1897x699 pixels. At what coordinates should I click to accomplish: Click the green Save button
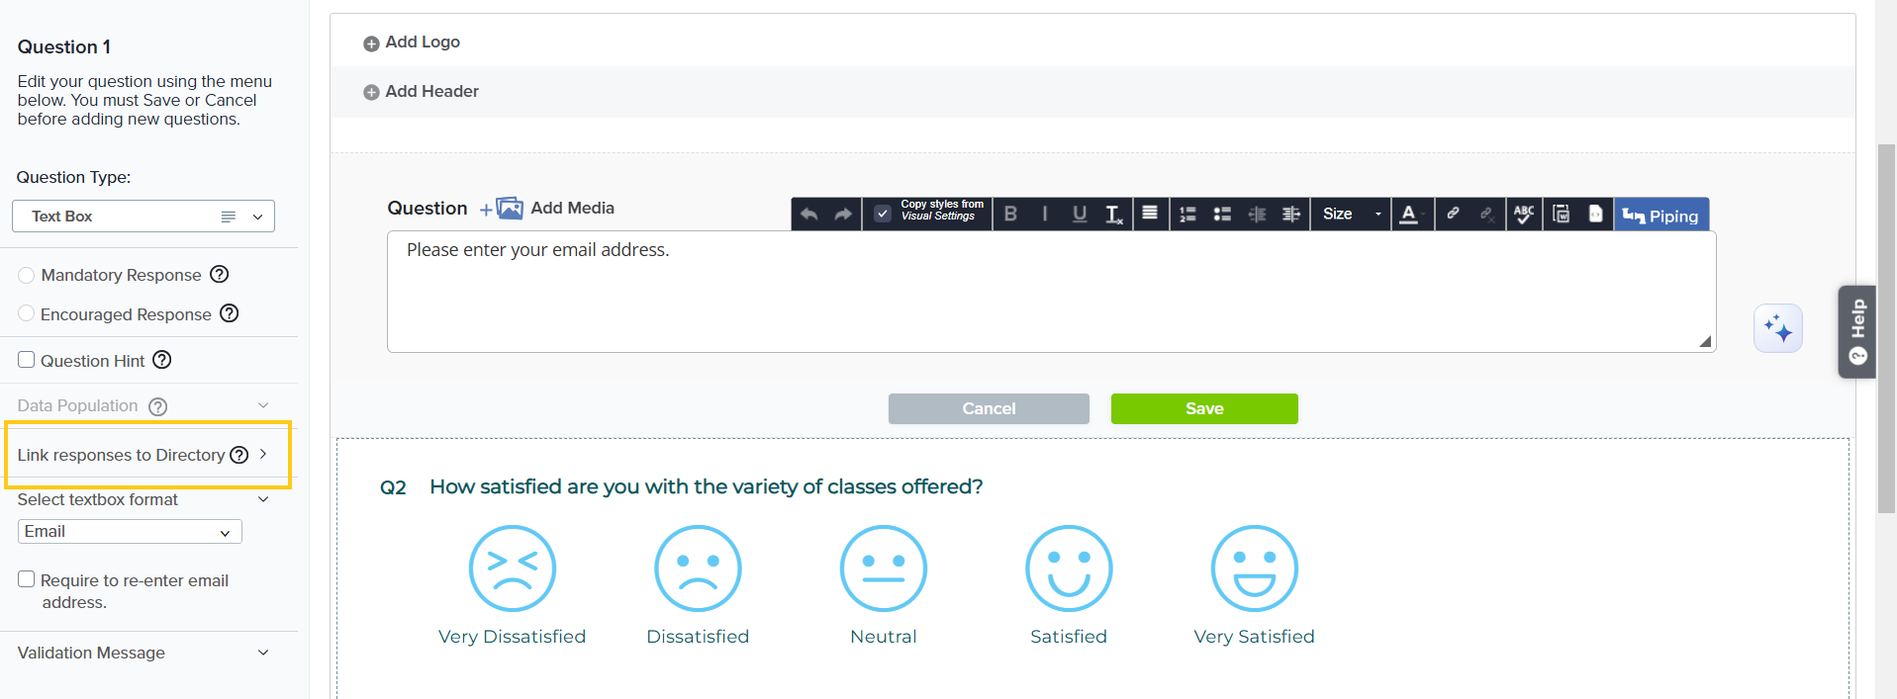(1203, 408)
